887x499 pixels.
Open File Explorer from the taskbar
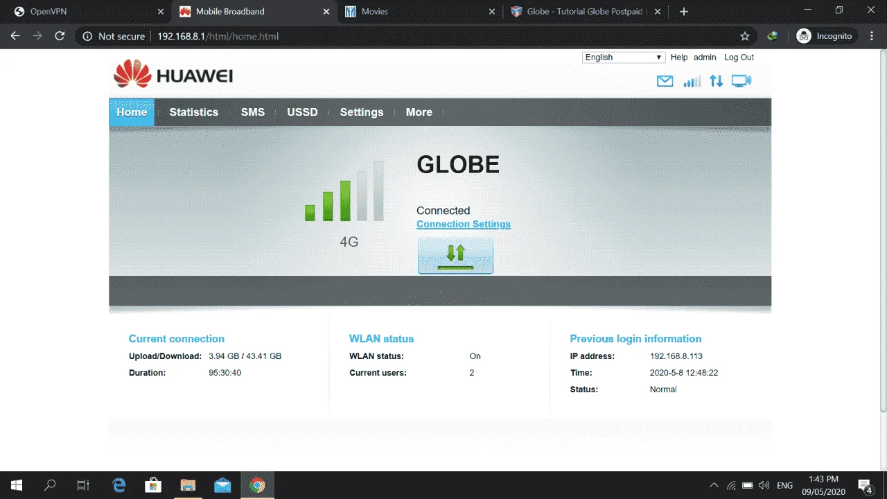(x=188, y=485)
